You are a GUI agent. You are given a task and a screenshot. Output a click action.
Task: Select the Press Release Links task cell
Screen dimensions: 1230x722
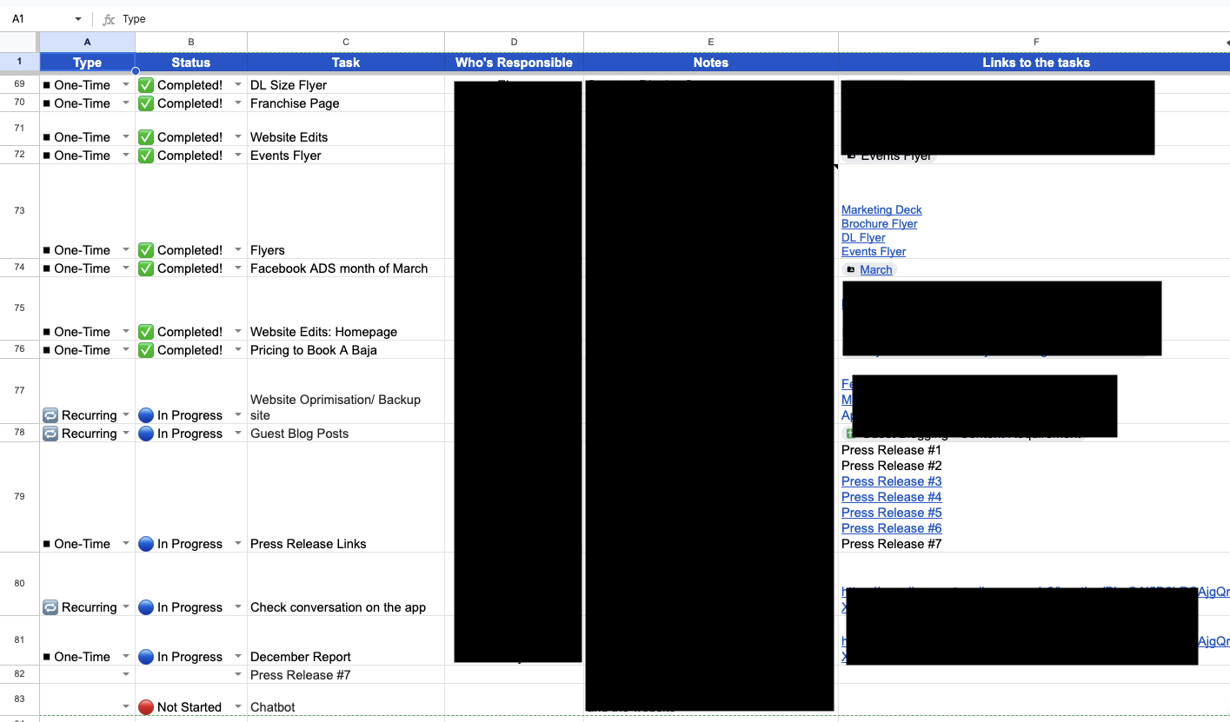[x=346, y=497]
